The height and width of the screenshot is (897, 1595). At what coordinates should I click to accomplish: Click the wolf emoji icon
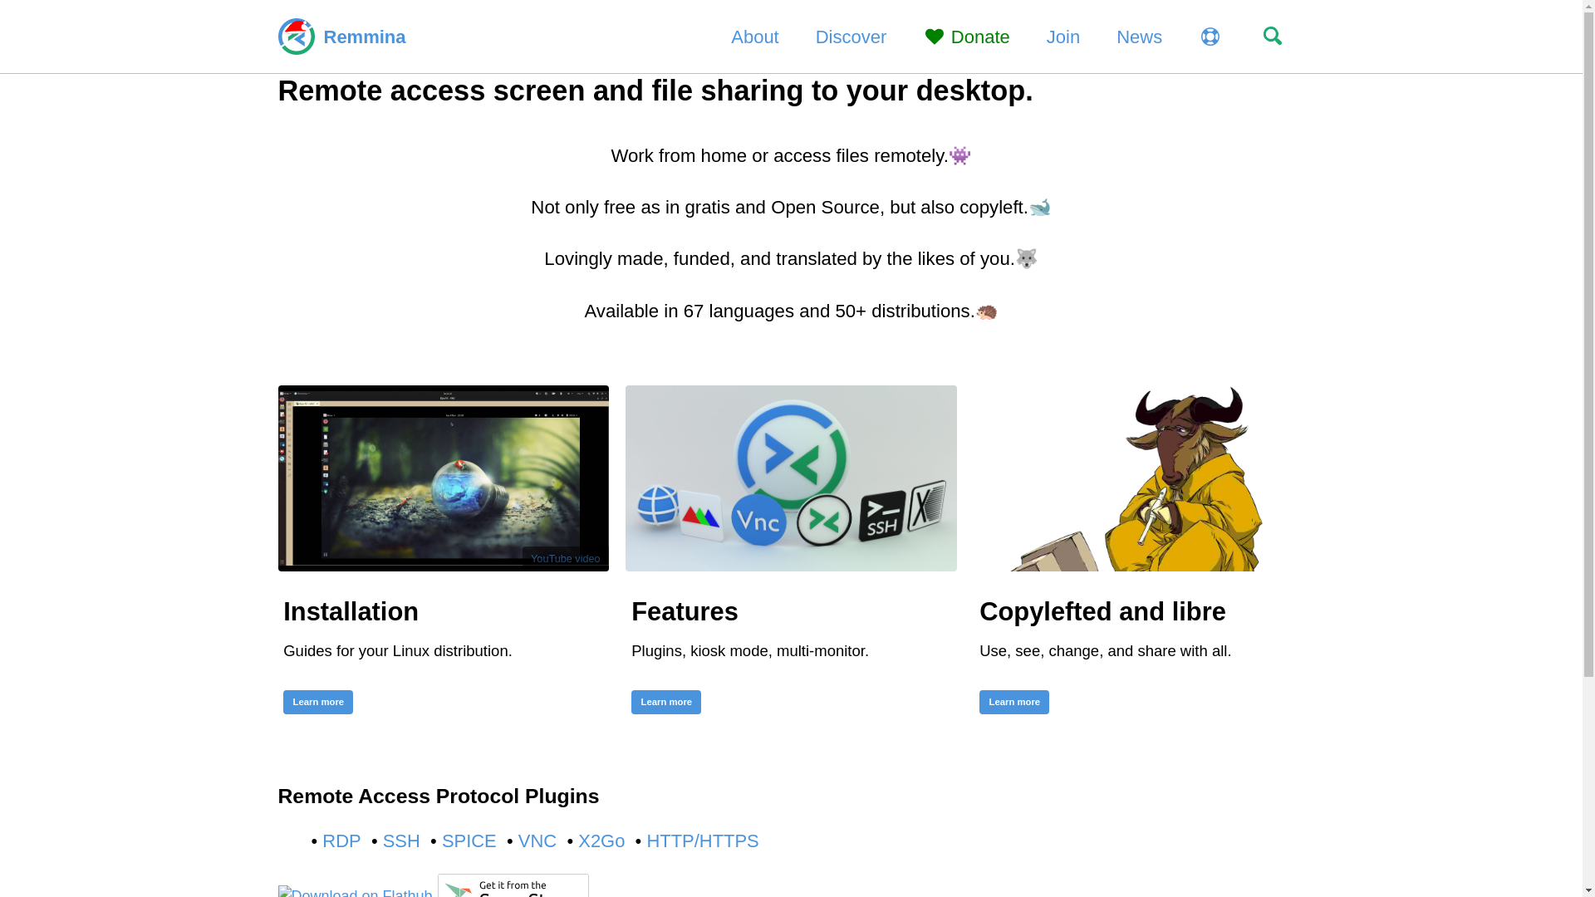[x=1027, y=258]
